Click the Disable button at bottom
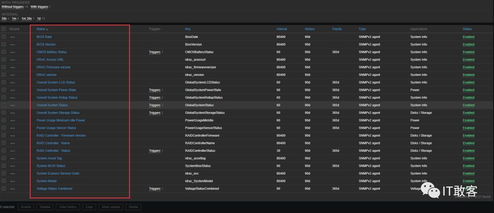This screenshot has width=494, height=213. coord(45,207)
